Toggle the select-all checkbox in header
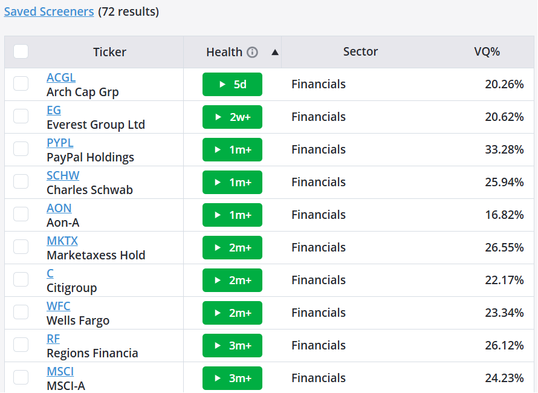 pyautogui.click(x=21, y=52)
